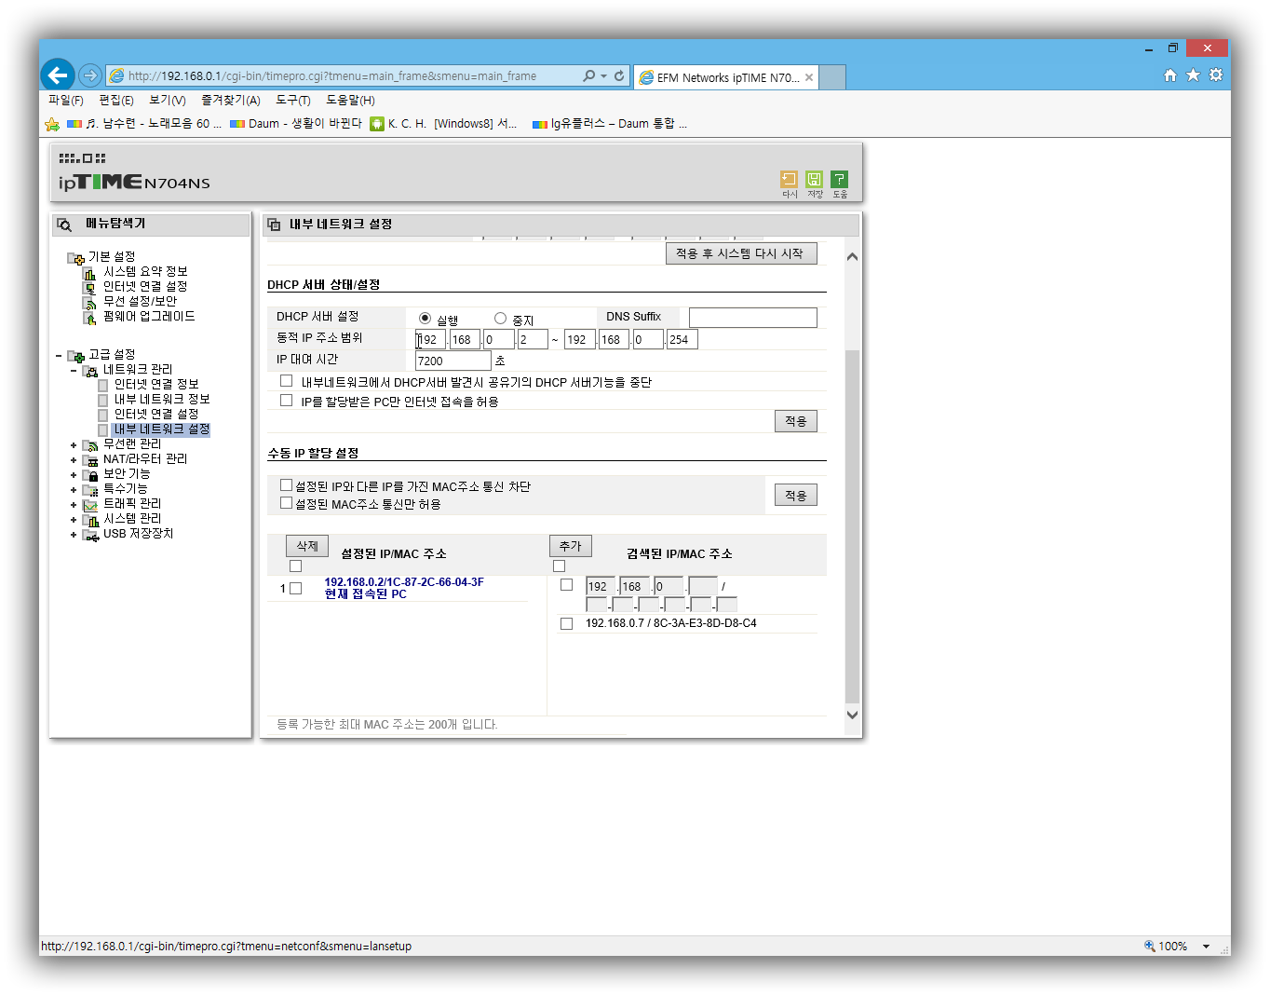Open the browser Favorites star icon
Image resolution: width=1270 pixels, height=995 pixels.
pos(1193,75)
